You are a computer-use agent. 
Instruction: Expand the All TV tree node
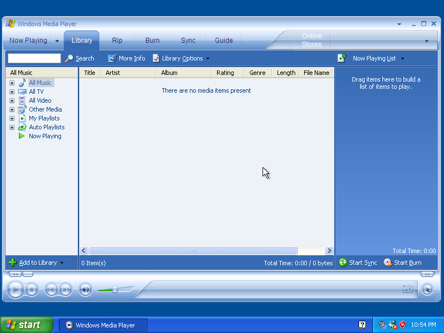click(12, 92)
